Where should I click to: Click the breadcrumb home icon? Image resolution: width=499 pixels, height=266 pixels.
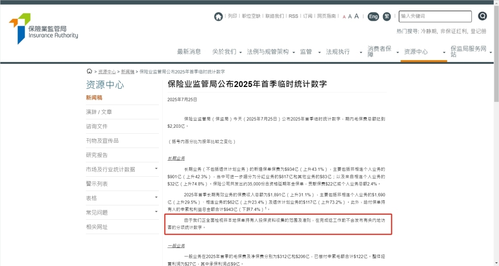pyautogui.click(x=89, y=71)
